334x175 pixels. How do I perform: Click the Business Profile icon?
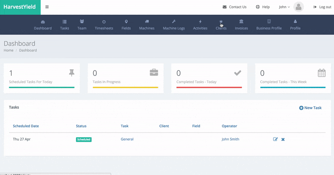(x=269, y=21)
